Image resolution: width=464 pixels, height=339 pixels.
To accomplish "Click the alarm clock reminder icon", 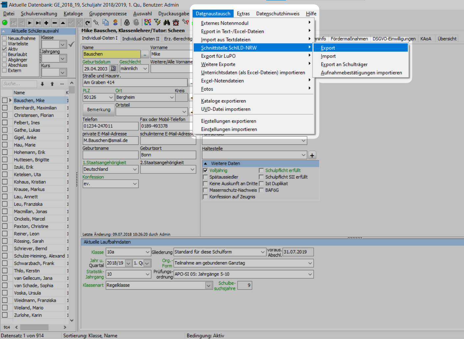I will [x=175, y=22].
